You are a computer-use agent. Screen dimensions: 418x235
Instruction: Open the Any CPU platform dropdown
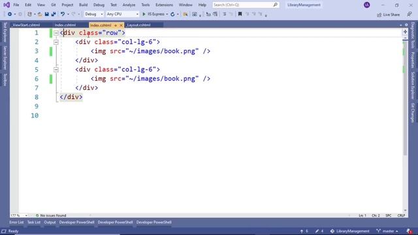(x=122, y=14)
